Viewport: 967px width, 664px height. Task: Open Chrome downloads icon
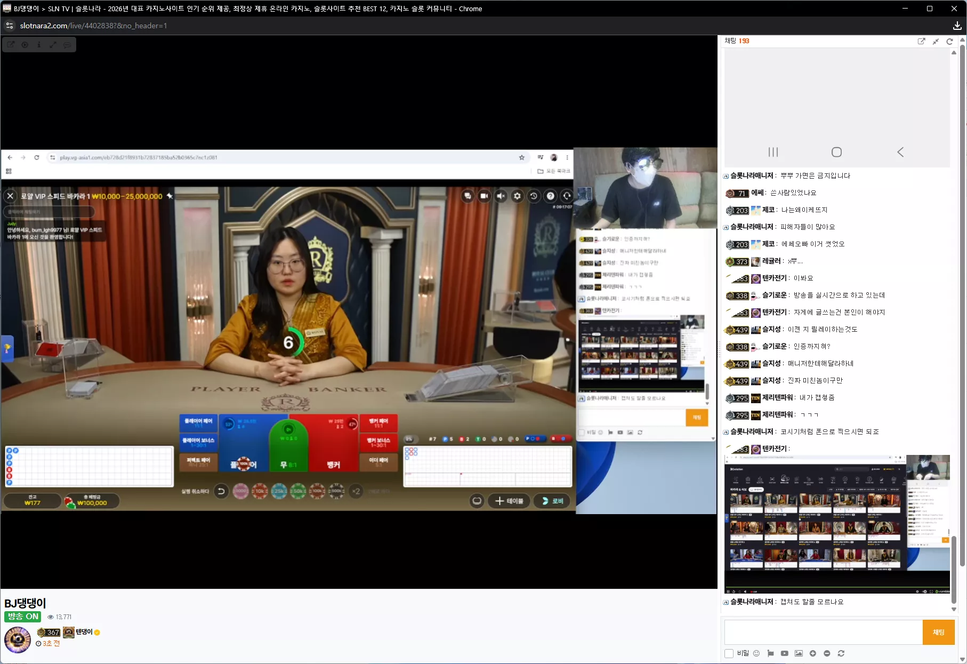957,26
